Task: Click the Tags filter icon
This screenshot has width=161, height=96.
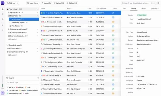Action: coord(38,78)
